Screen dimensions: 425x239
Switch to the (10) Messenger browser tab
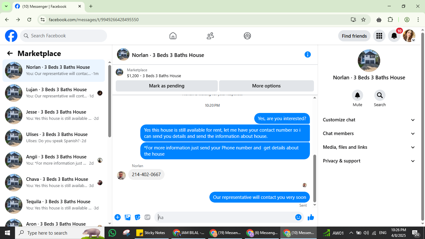(x=48, y=6)
